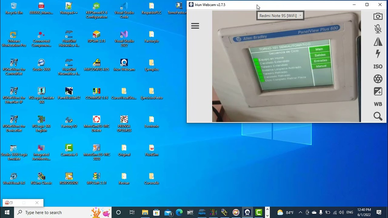Select the RSNetWorx for ControlNet shortcut
Viewport: 388px width, 218px height.
pyautogui.click(x=14, y=67)
